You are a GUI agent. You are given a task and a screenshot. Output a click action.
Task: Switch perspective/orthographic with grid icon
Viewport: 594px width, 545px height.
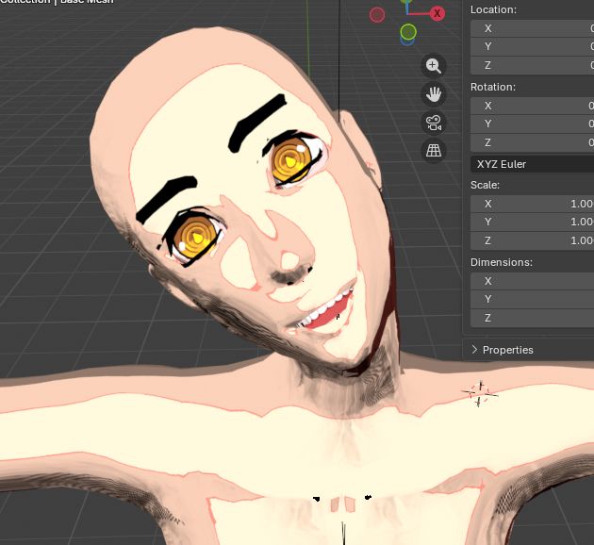pos(434,151)
